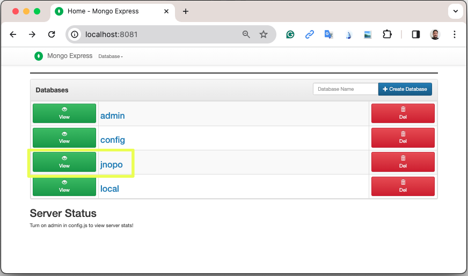
Task: Open the picture extension icon
Action: pos(368,35)
